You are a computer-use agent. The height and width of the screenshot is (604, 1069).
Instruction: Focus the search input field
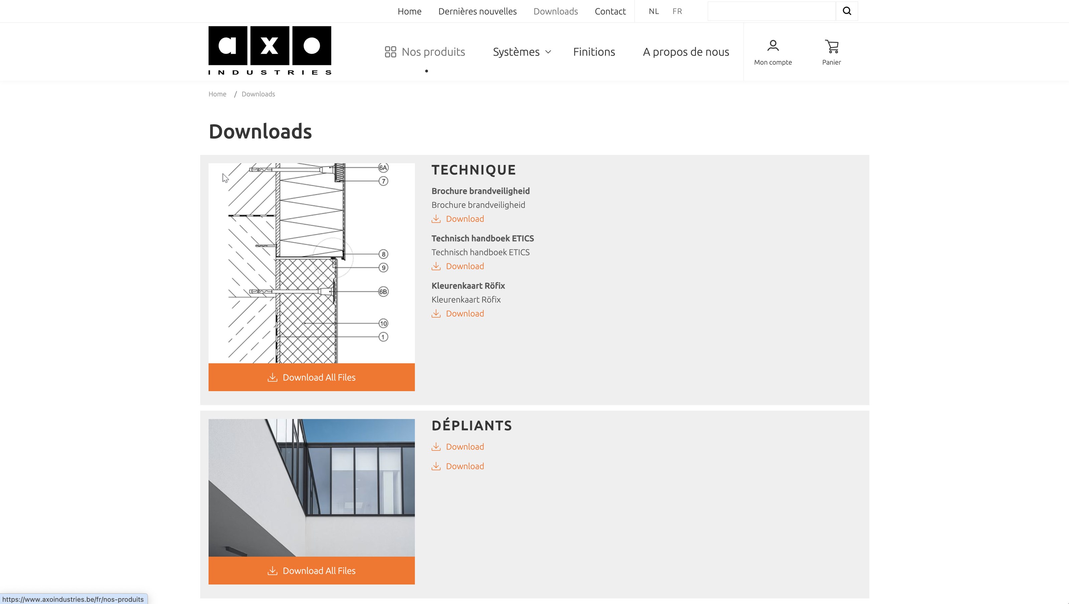[x=771, y=11]
